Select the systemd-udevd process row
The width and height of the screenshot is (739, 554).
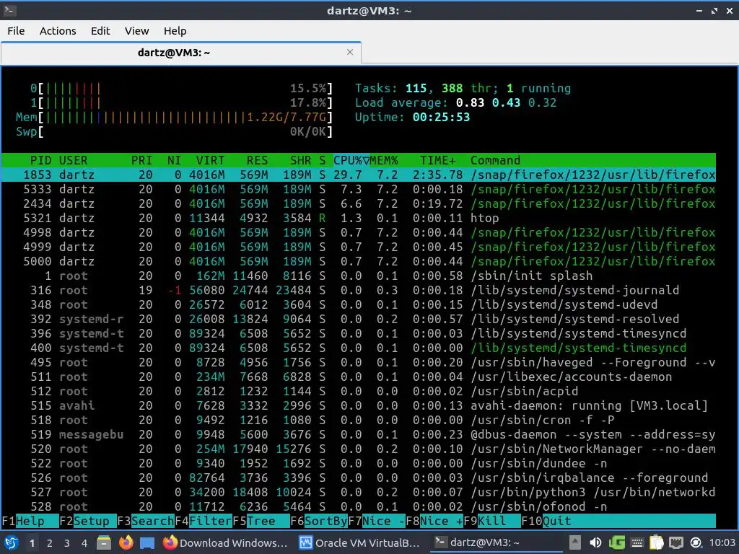[x=358, y=305]
